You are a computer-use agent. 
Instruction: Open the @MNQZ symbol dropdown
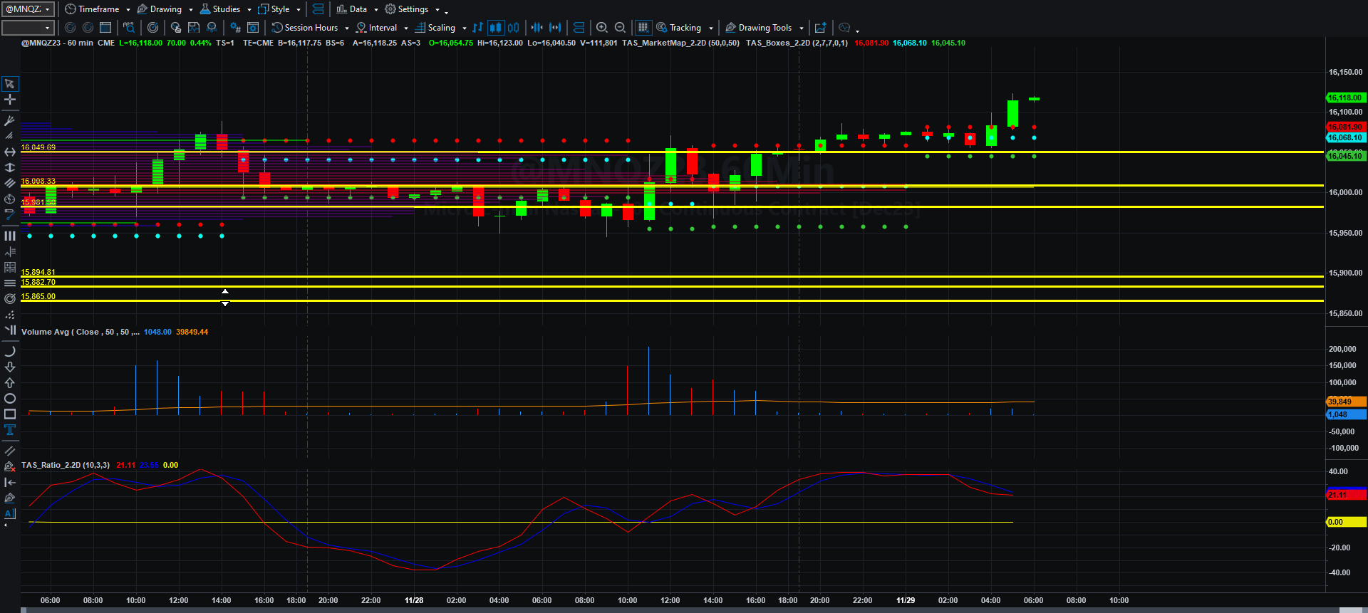tap(28, 9)
